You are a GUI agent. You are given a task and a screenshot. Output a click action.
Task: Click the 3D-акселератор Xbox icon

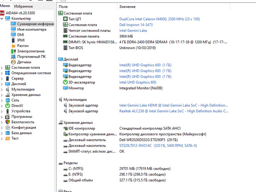click(65, 82)
